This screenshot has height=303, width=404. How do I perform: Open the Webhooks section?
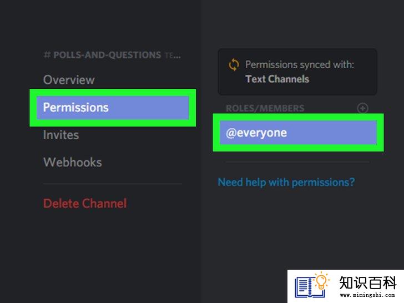pyautogui.click(x=73, y=162)
